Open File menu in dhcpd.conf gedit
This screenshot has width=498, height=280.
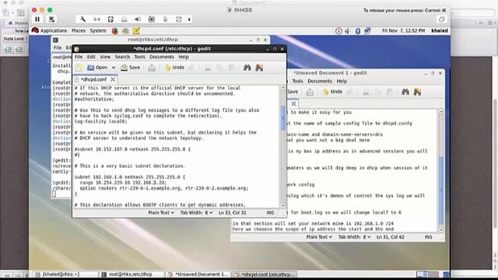(79, 57)
